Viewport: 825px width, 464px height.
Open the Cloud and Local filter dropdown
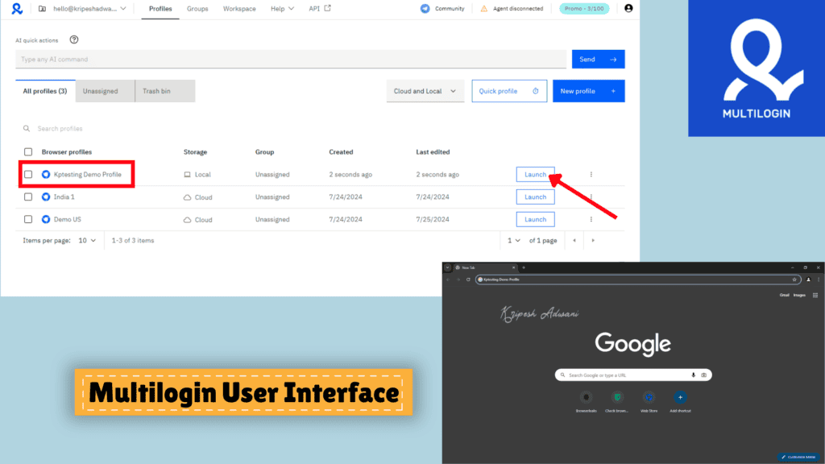tap(425, 91)
